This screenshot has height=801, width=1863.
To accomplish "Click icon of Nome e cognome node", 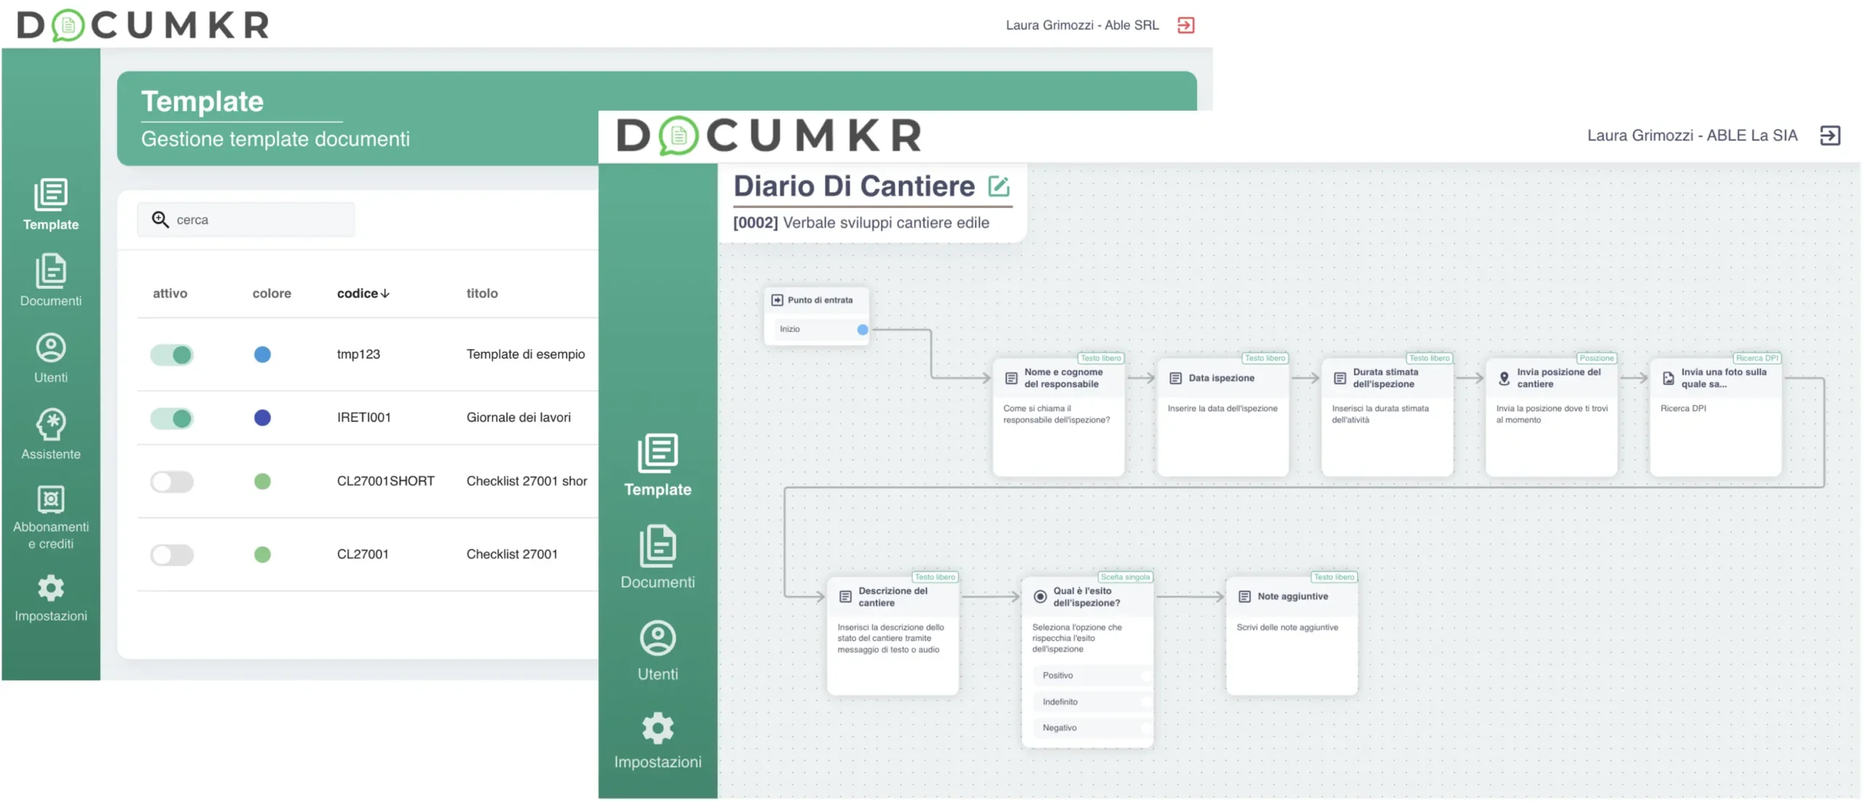I will click(x=1011, y=378).
